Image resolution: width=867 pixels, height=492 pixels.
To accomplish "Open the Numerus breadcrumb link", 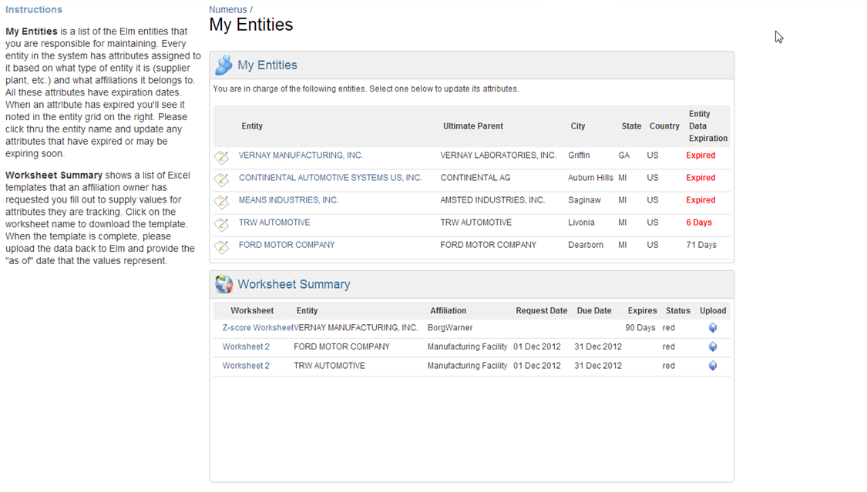I will [227, 9].
